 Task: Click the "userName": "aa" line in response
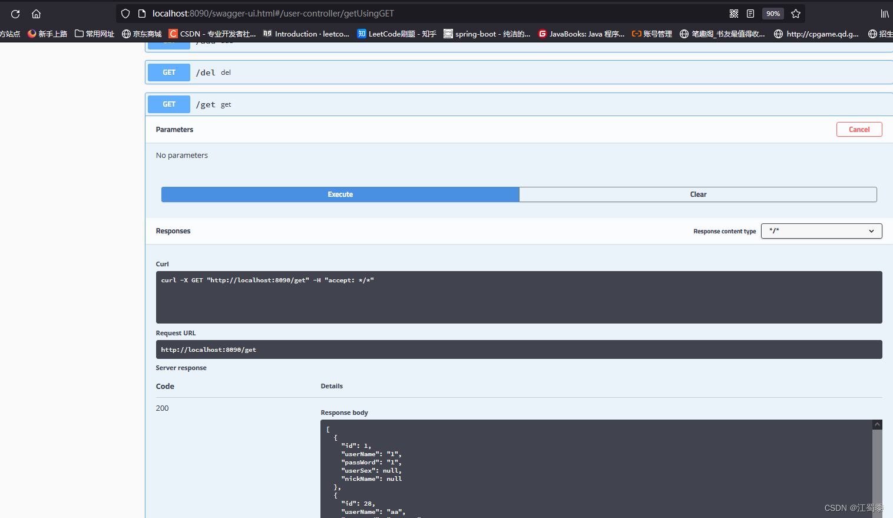373,512
